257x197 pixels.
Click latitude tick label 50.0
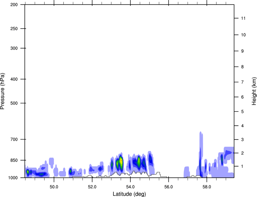54,187
